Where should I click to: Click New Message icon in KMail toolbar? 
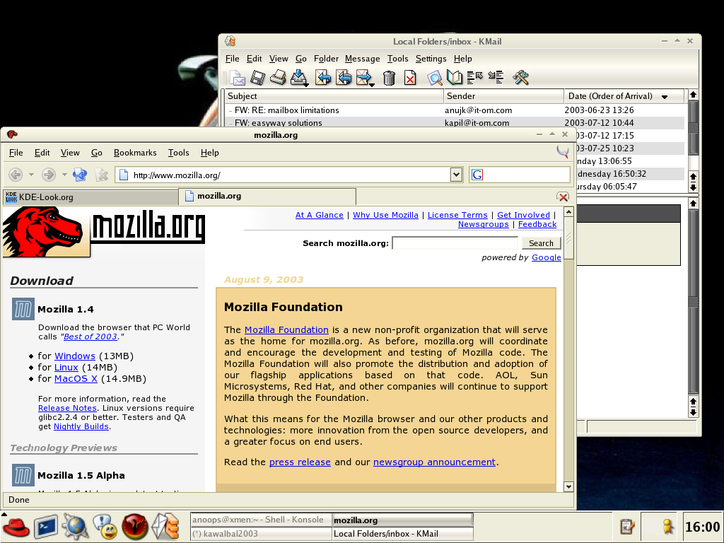tap(238, 78)
